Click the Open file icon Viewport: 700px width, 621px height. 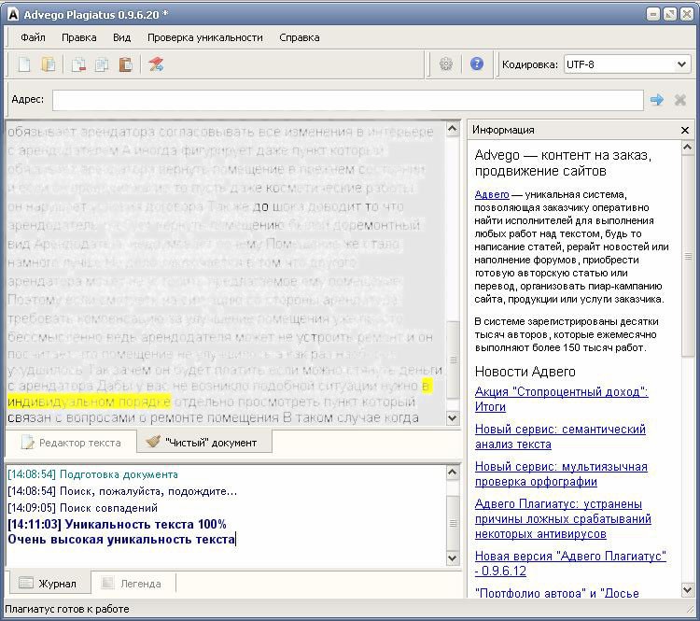coord(49,64)
